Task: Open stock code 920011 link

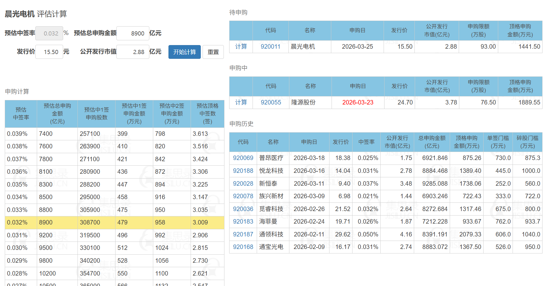Action: [x=270, y=47]
